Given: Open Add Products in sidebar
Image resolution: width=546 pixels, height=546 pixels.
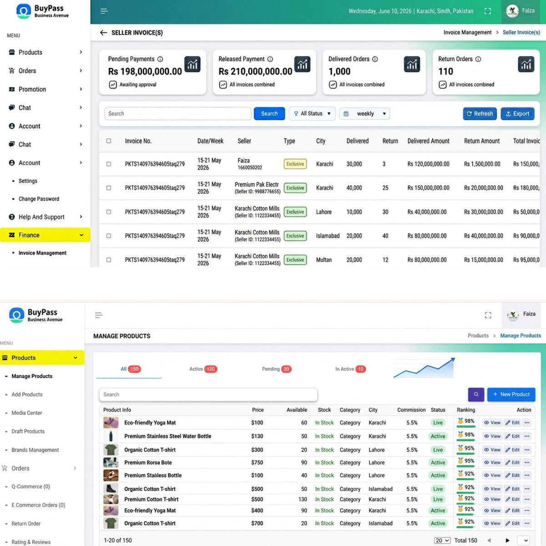Looking at the screenshot, I should [x=27, y=394].
